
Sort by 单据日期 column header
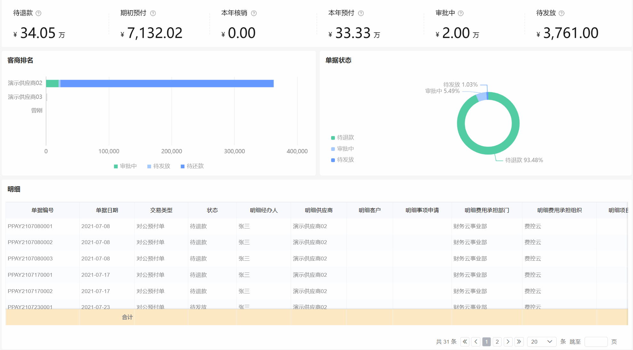[x=107, y=210]
